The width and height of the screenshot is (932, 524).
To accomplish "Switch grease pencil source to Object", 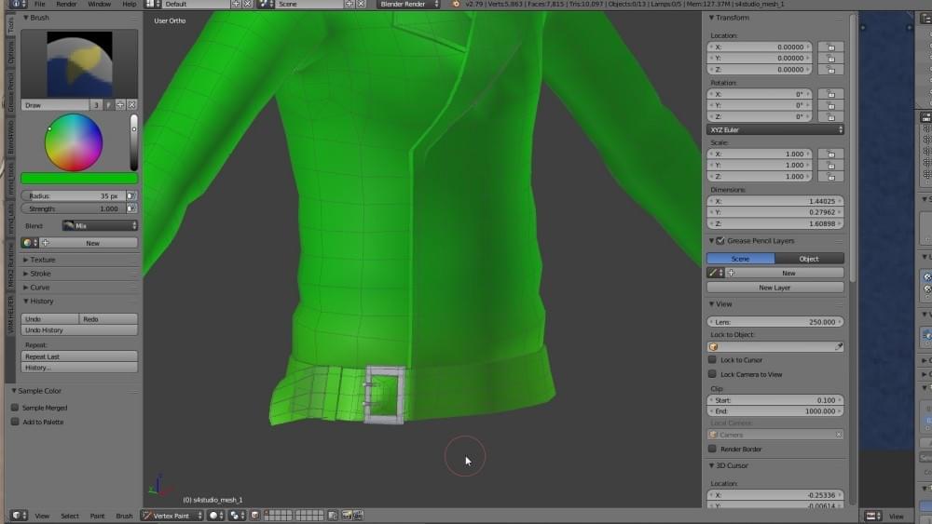I will point(809,259).
